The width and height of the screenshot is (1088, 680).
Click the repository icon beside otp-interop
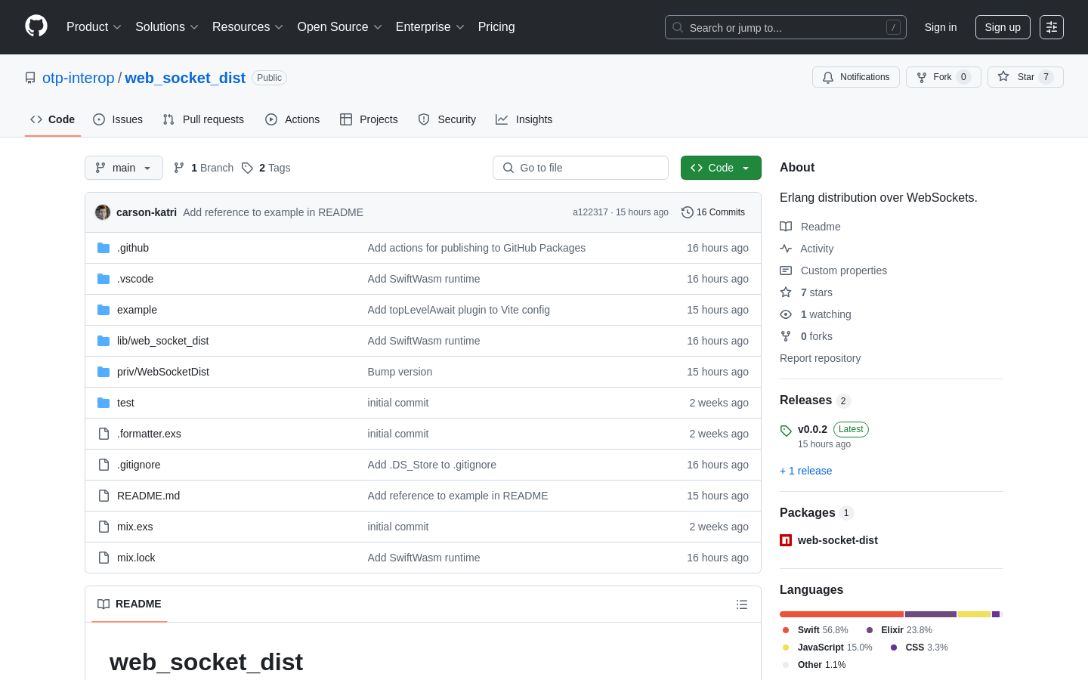click(x=30, y=78)
